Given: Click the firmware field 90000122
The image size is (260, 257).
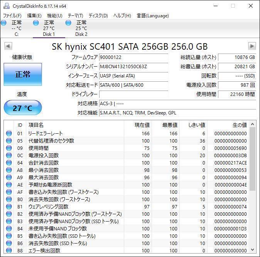Looking at the screenshot, I should pyautogui.click(x=133, y=57).
